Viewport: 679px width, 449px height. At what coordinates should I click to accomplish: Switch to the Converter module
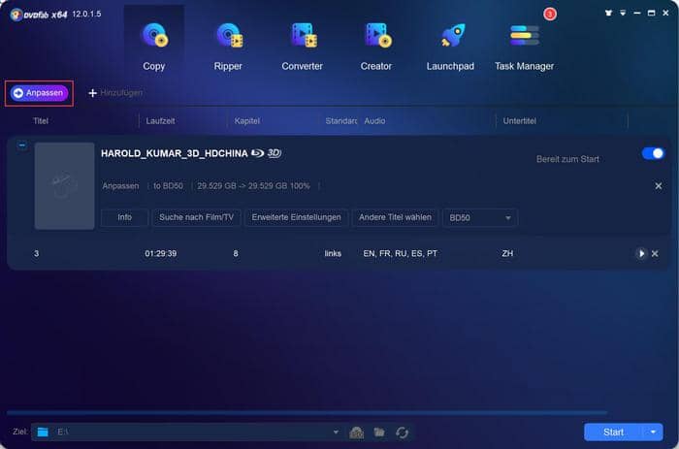[303, 47]
